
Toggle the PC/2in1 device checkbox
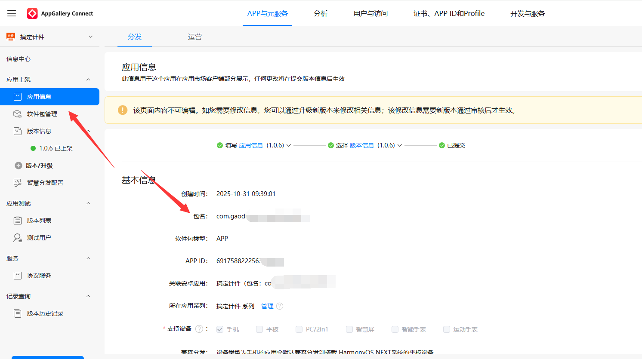299,329
